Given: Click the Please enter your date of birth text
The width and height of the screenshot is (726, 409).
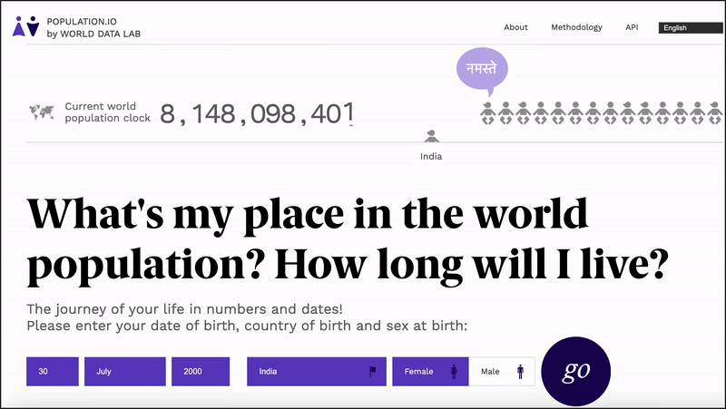Looking at the screenshot, I should (247, 326).
